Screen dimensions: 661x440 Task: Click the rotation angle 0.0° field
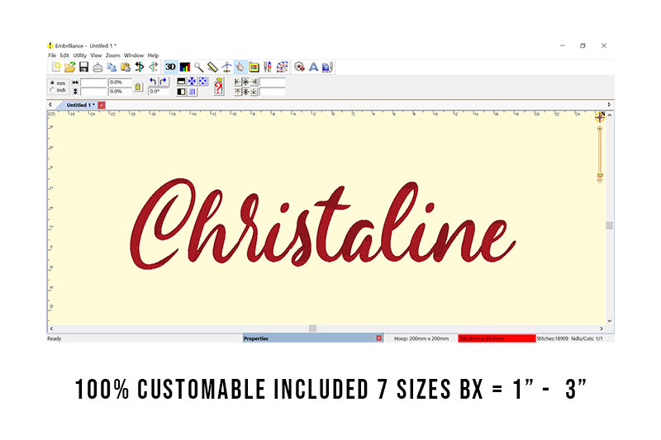159,92
